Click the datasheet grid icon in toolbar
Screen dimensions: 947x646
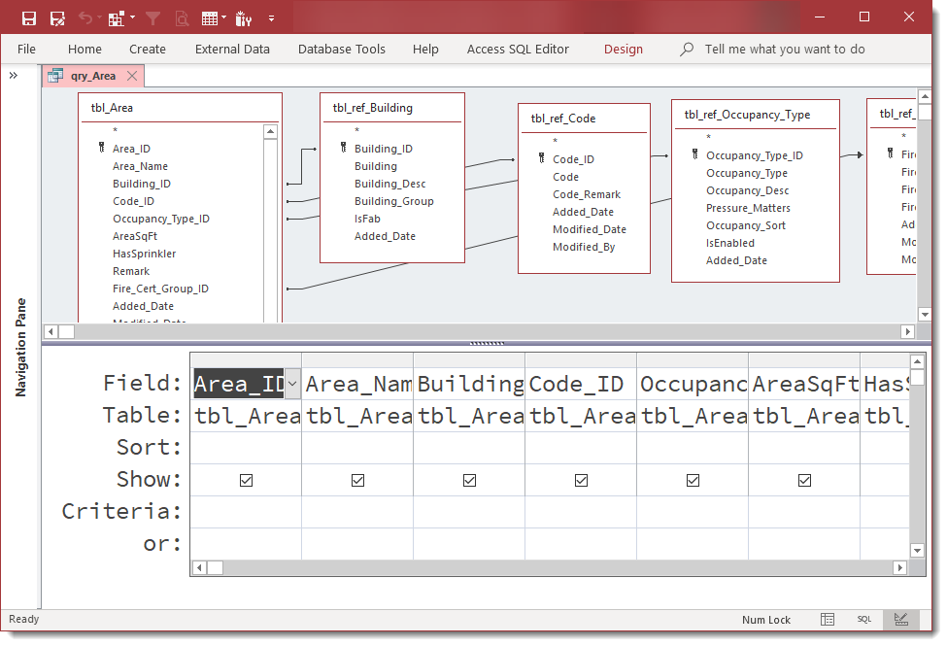[x=210, y=18]
